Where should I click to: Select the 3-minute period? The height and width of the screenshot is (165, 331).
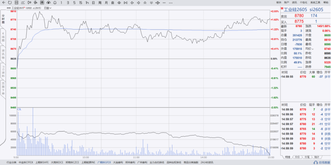coord(68,3)
